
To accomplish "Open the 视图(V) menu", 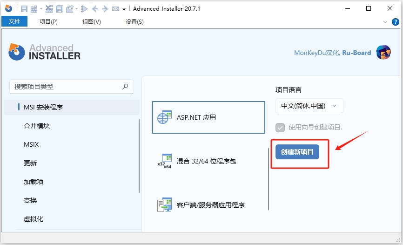I will (92, 21).
